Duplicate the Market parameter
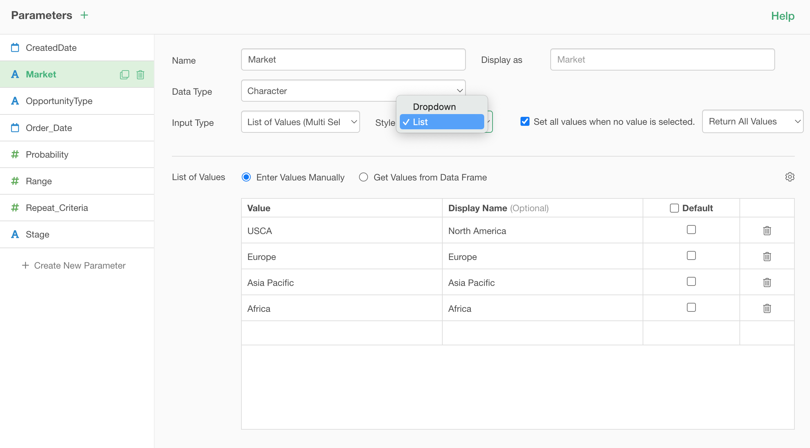Image resolution: width=810 pixels, height=448 pixels. tap(125, 75)
